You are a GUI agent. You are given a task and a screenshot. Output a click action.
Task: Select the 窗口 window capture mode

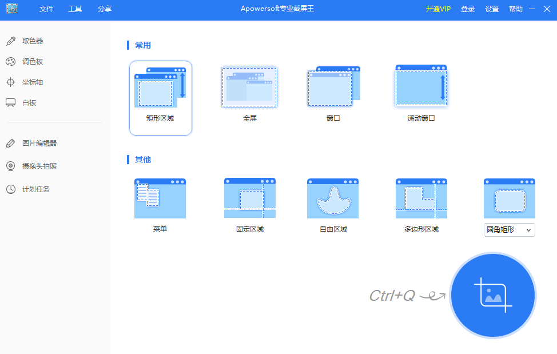332,87
